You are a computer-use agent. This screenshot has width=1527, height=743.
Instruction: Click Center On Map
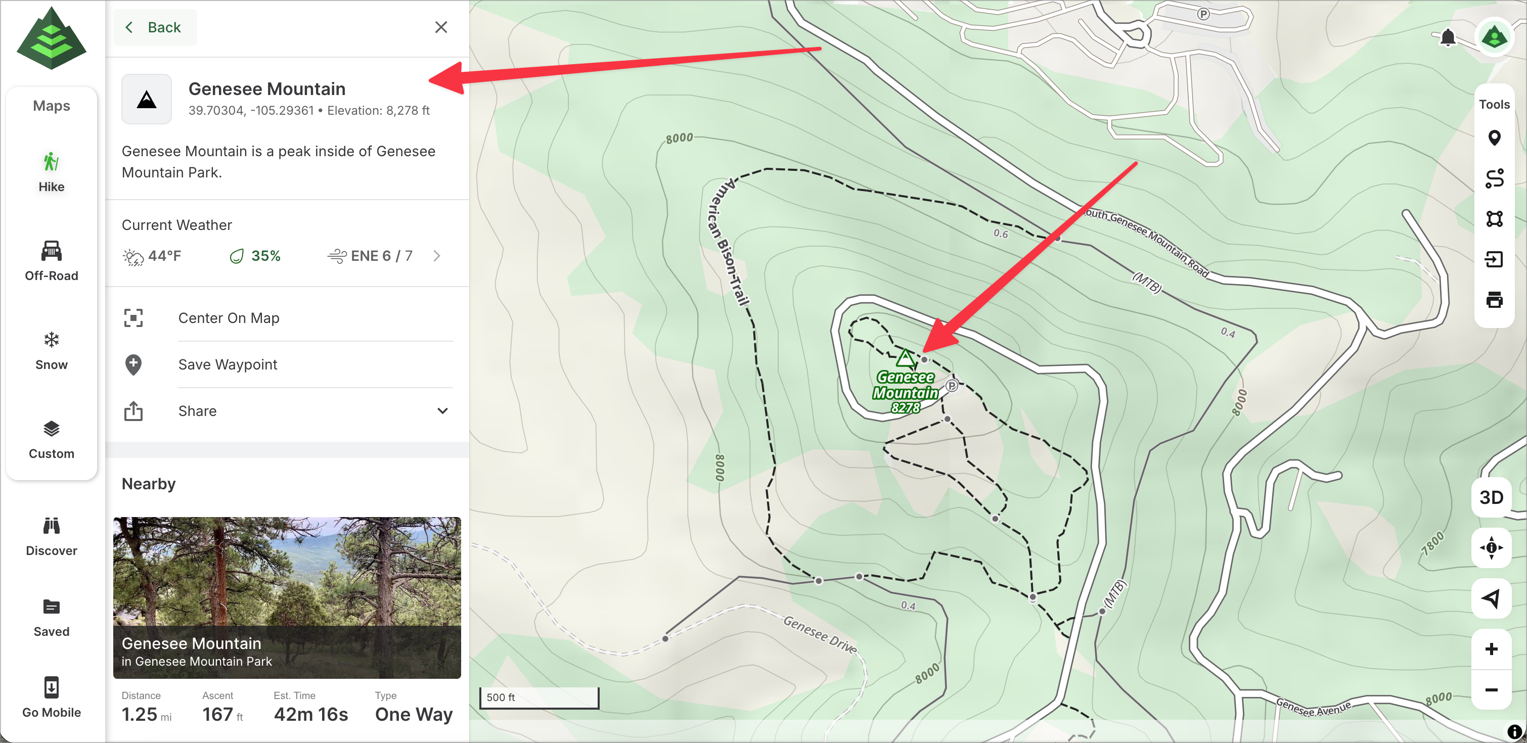click(229, 318)
